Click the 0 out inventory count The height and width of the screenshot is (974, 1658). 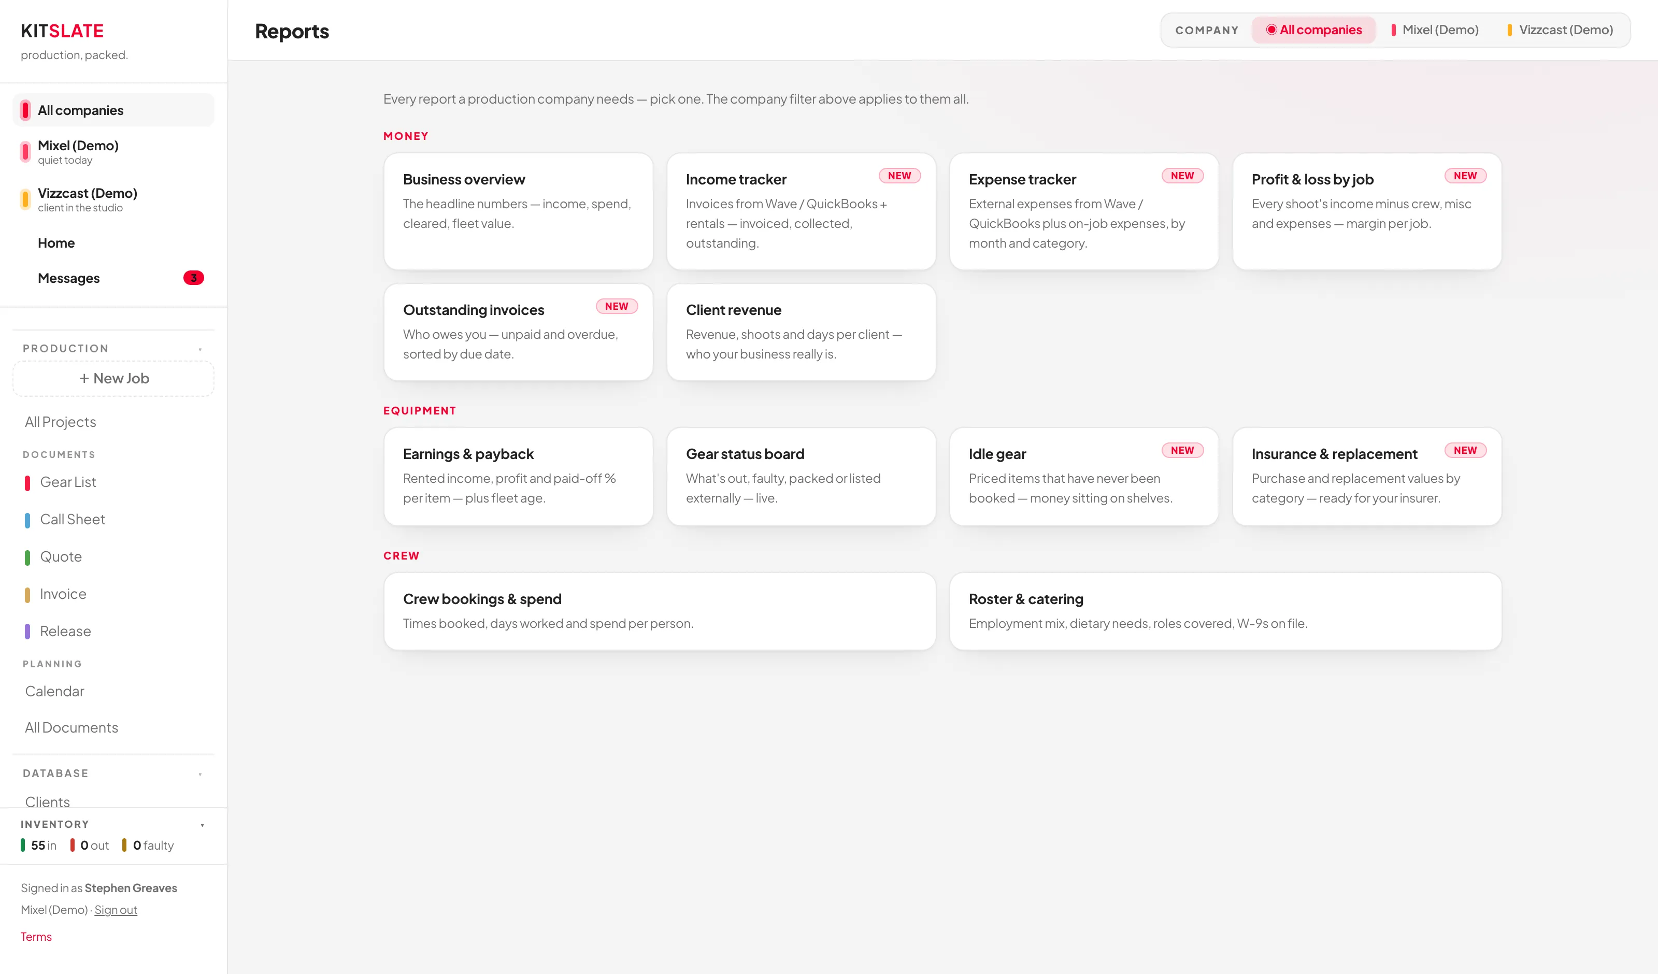click(90, 845)
